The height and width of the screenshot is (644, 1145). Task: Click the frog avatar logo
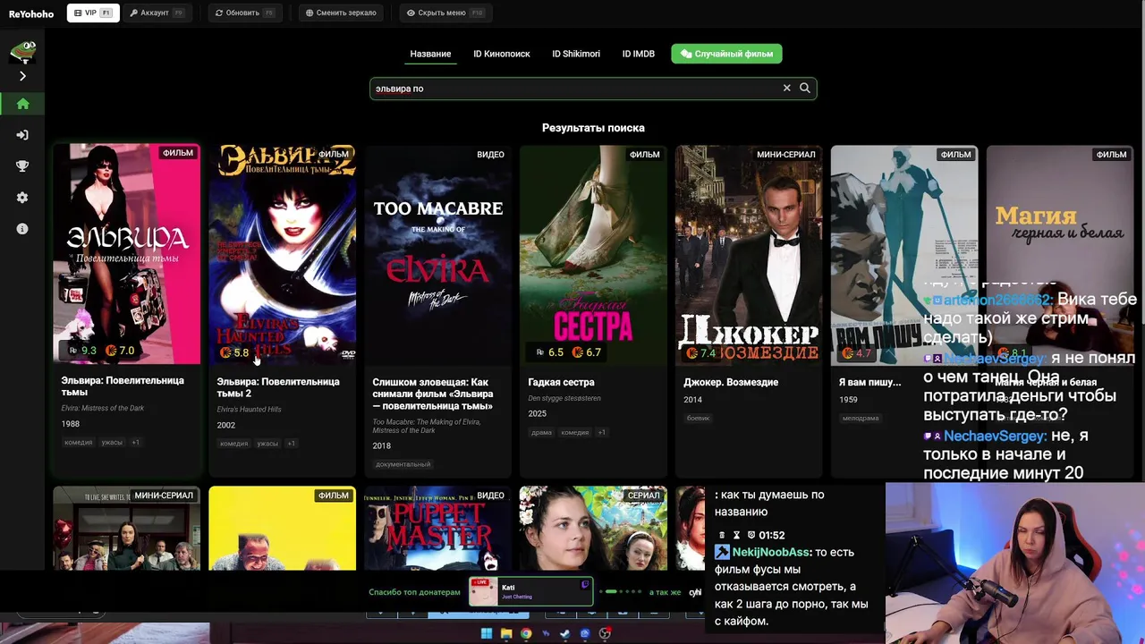point(22,52)
